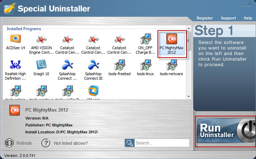256x159 pixels.
Task: Click PC MightyMax icon in details panel
Action: point(15,110)
